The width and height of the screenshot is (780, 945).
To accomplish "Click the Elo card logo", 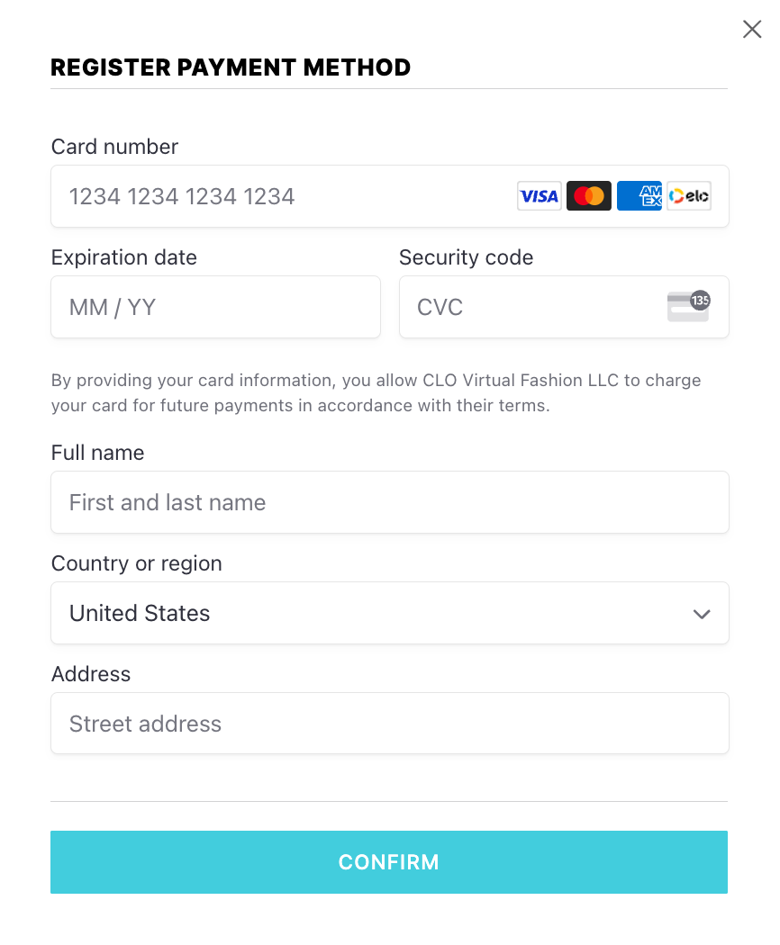I will pos(689,196).
